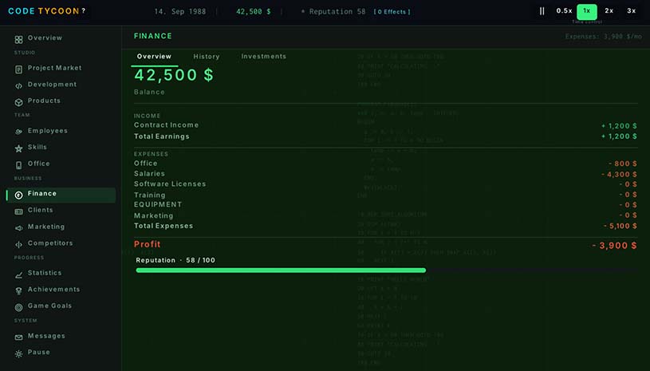Viewport: 650px width, 371px height.
Task: Open the Finance Overview tab
Action: (x=154, y=57)
